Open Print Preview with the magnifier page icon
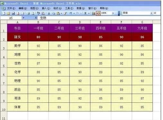Screen dimensions: 163x120 pyautogui.click(x=33, y=13)
